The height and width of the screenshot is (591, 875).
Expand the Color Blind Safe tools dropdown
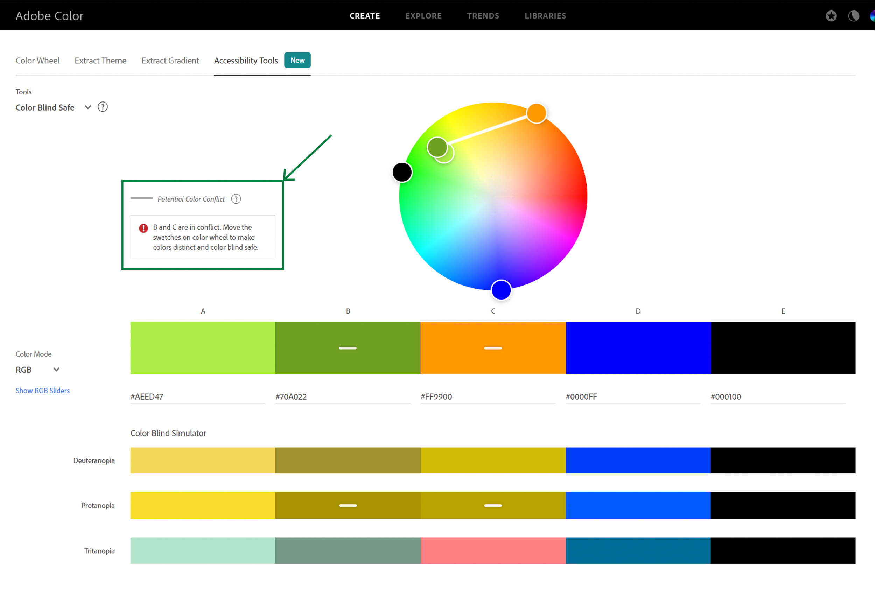click(88, 107)
